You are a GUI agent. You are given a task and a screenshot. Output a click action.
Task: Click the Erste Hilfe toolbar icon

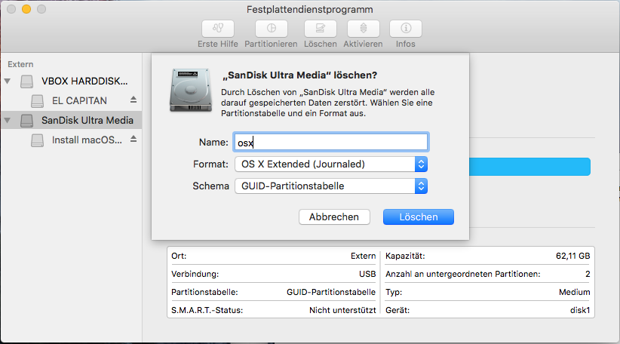click(218, 29)
